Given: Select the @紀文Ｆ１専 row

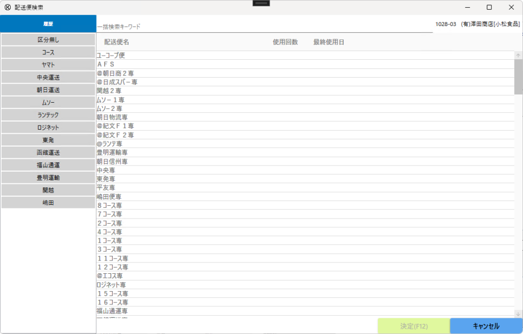Looking at the screenshot, I should click(x=305, y=126).
